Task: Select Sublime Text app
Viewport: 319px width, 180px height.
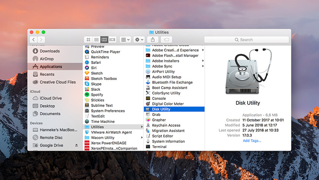Action: (113, 105)
